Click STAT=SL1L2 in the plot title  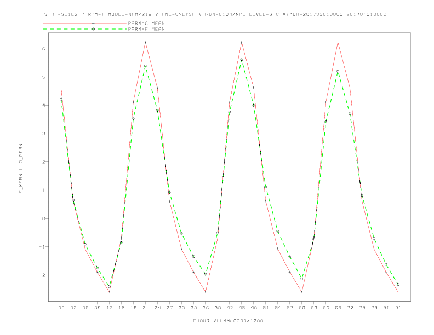61,14
